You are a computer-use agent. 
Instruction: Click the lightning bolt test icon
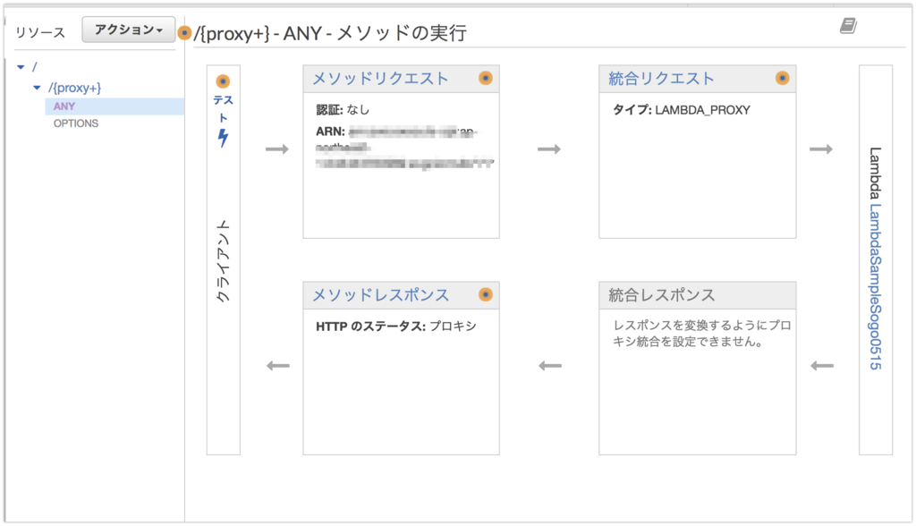223,138
